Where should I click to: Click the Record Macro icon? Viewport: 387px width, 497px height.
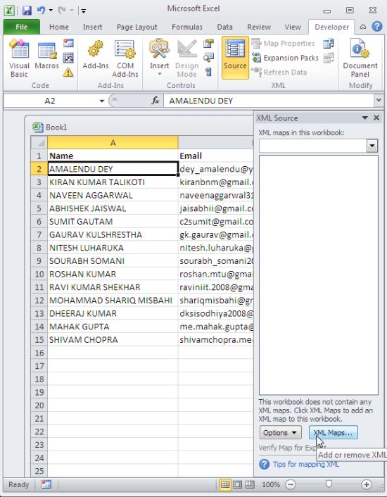pyautogui.click(x=68, y=43)
